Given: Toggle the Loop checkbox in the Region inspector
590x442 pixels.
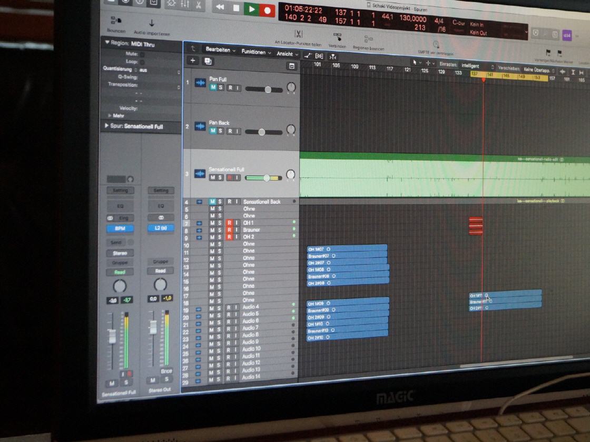Looking at the screenshot, I should [142, 62].
